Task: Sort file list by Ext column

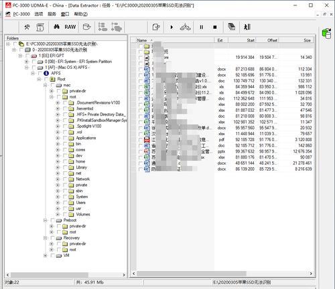Action: pos(221,40)
